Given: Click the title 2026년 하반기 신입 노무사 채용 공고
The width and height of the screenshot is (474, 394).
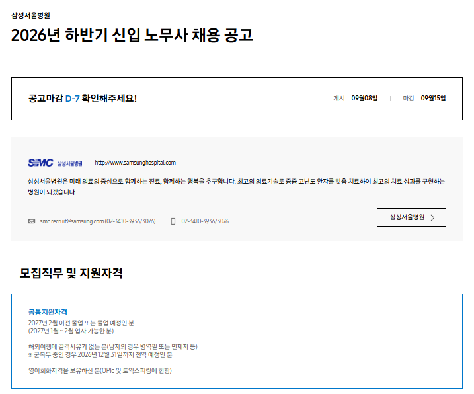Looking at the screenshot, I should [132, 35].
